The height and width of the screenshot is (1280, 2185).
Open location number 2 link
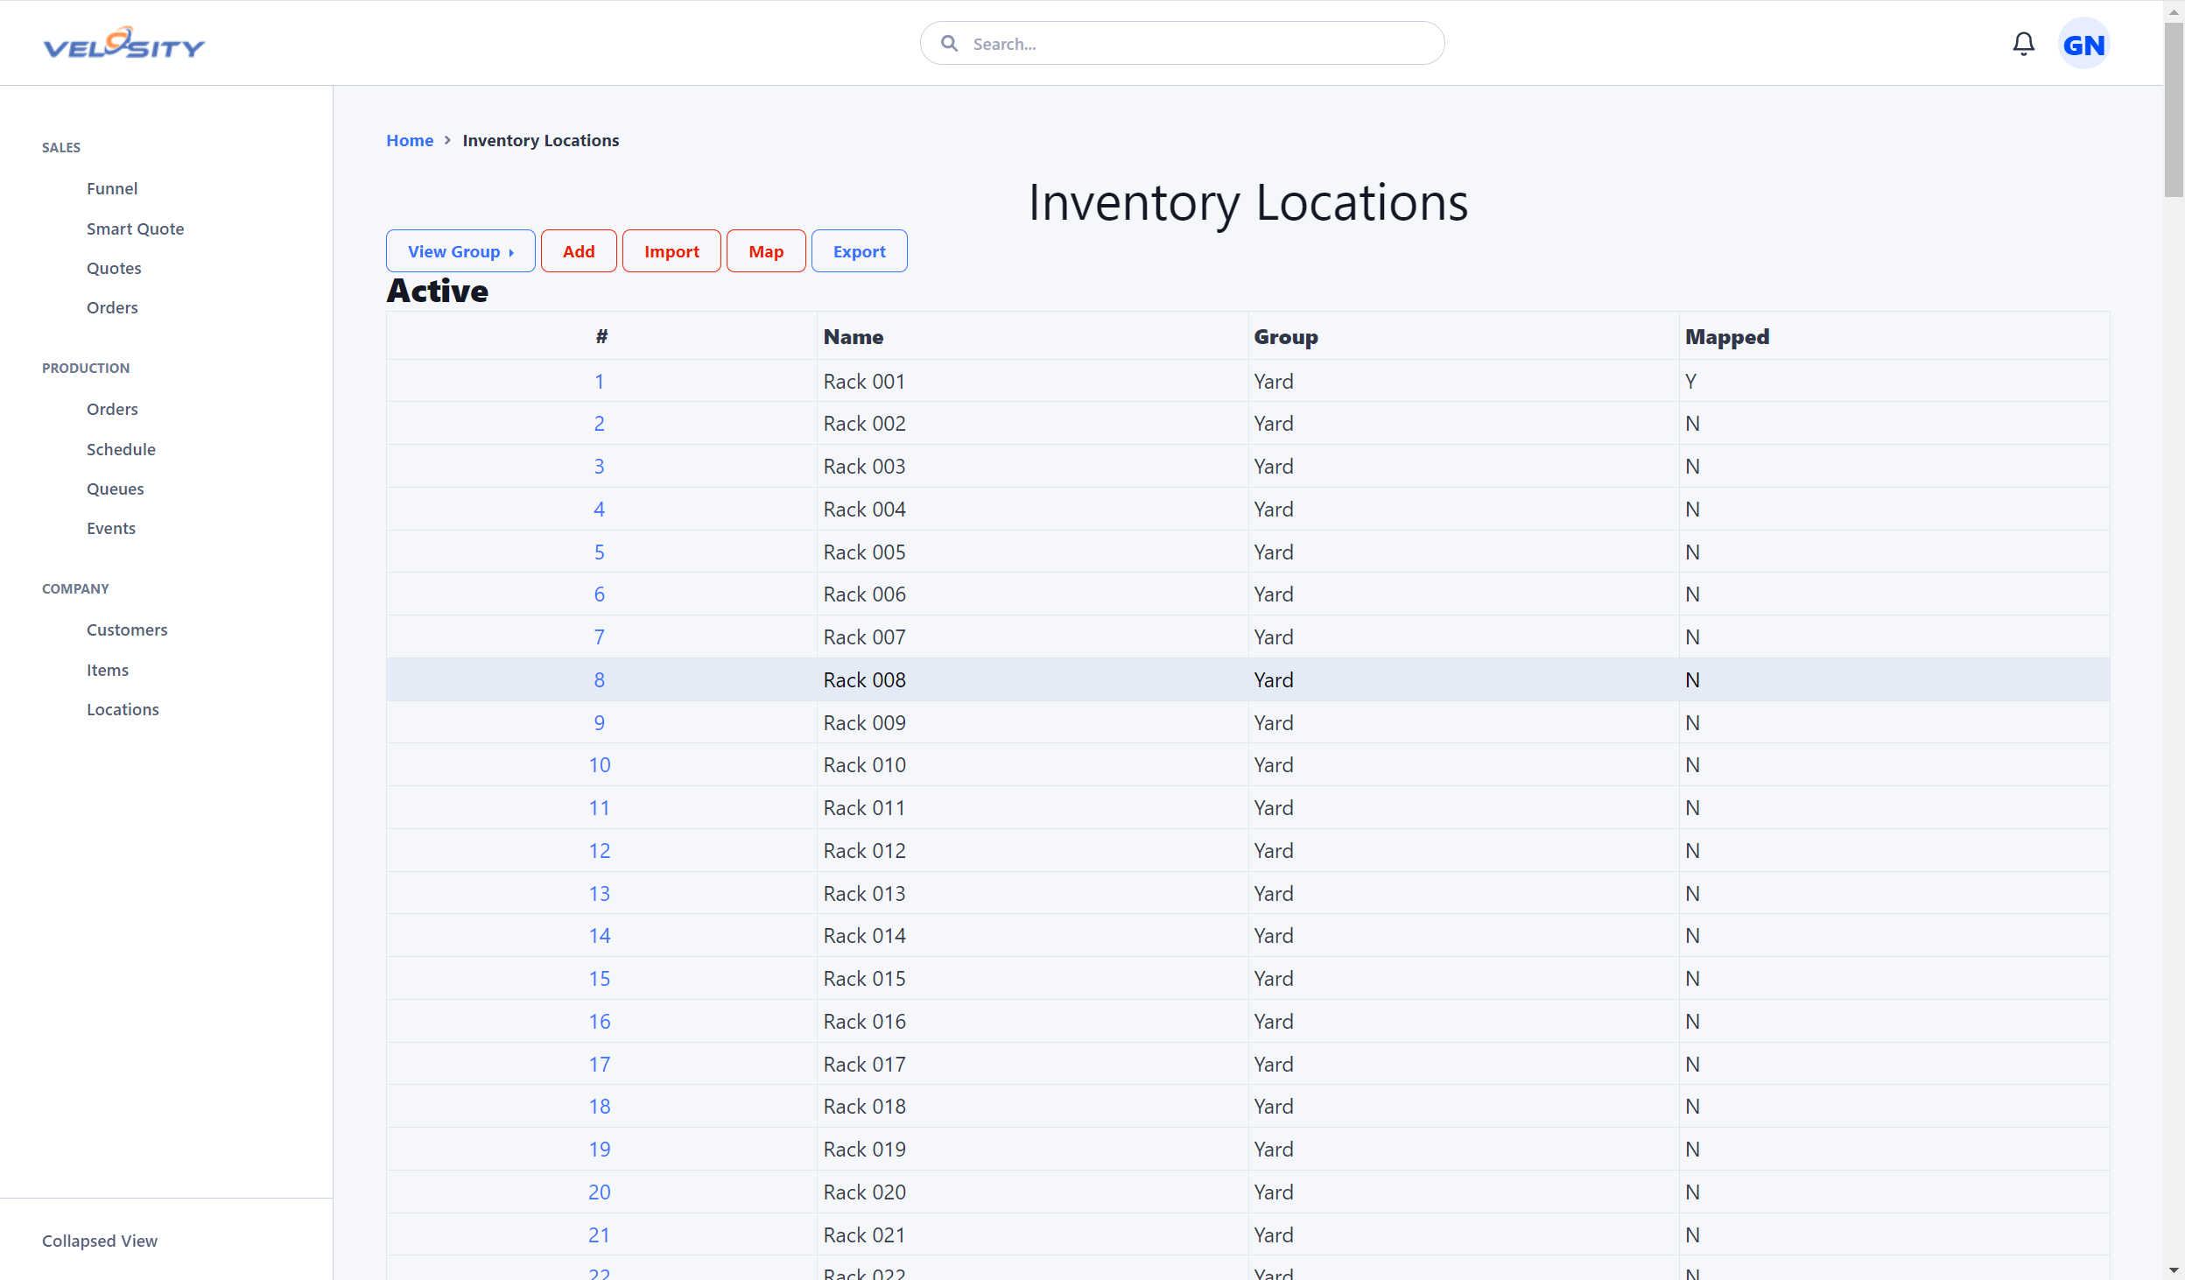click(599, 424)
